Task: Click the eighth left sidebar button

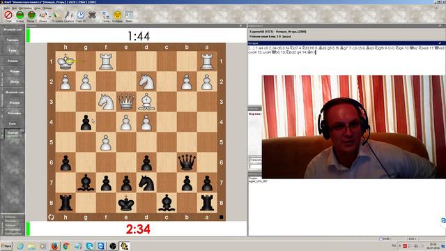Action: [14, 102]
